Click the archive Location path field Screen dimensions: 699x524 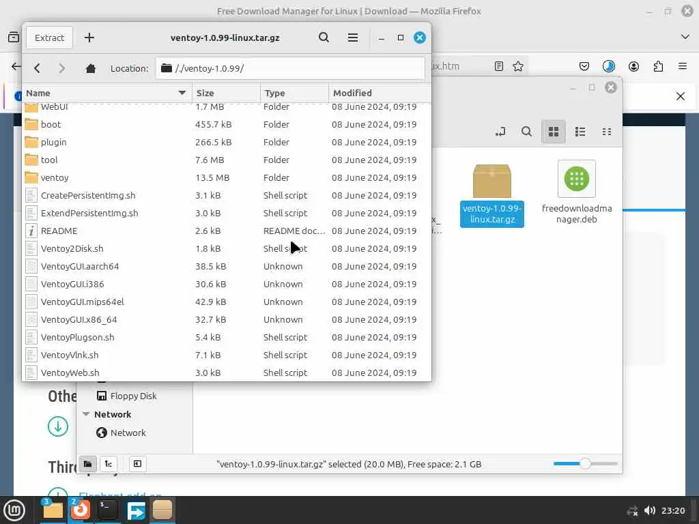point(289,68)
